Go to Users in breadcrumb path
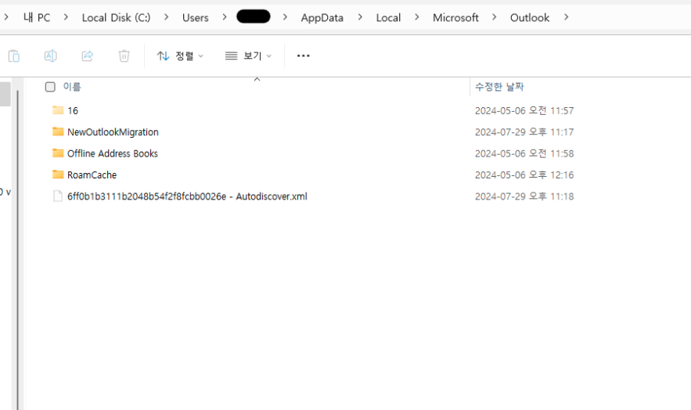This screenshot has height=410, width=691. click(195, 18)
